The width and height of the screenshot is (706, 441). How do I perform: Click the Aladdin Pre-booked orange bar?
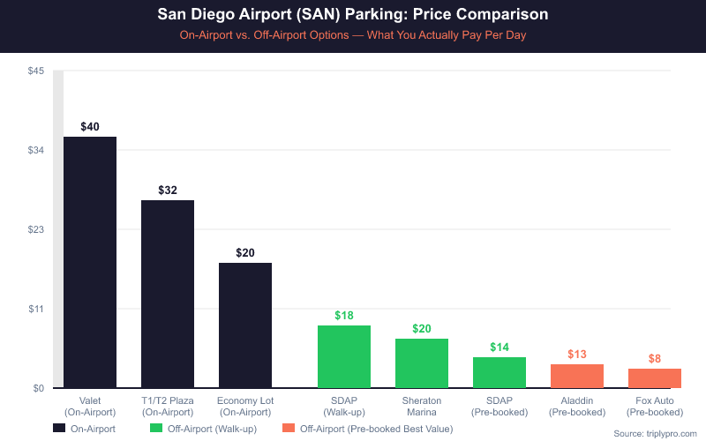click(577, 376)
